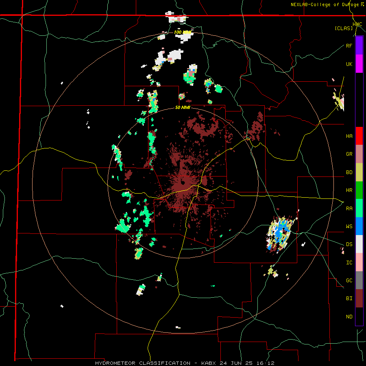The image size is (366, 366).
Task: Click the red HA legend swatch
Action: point(359,136)
